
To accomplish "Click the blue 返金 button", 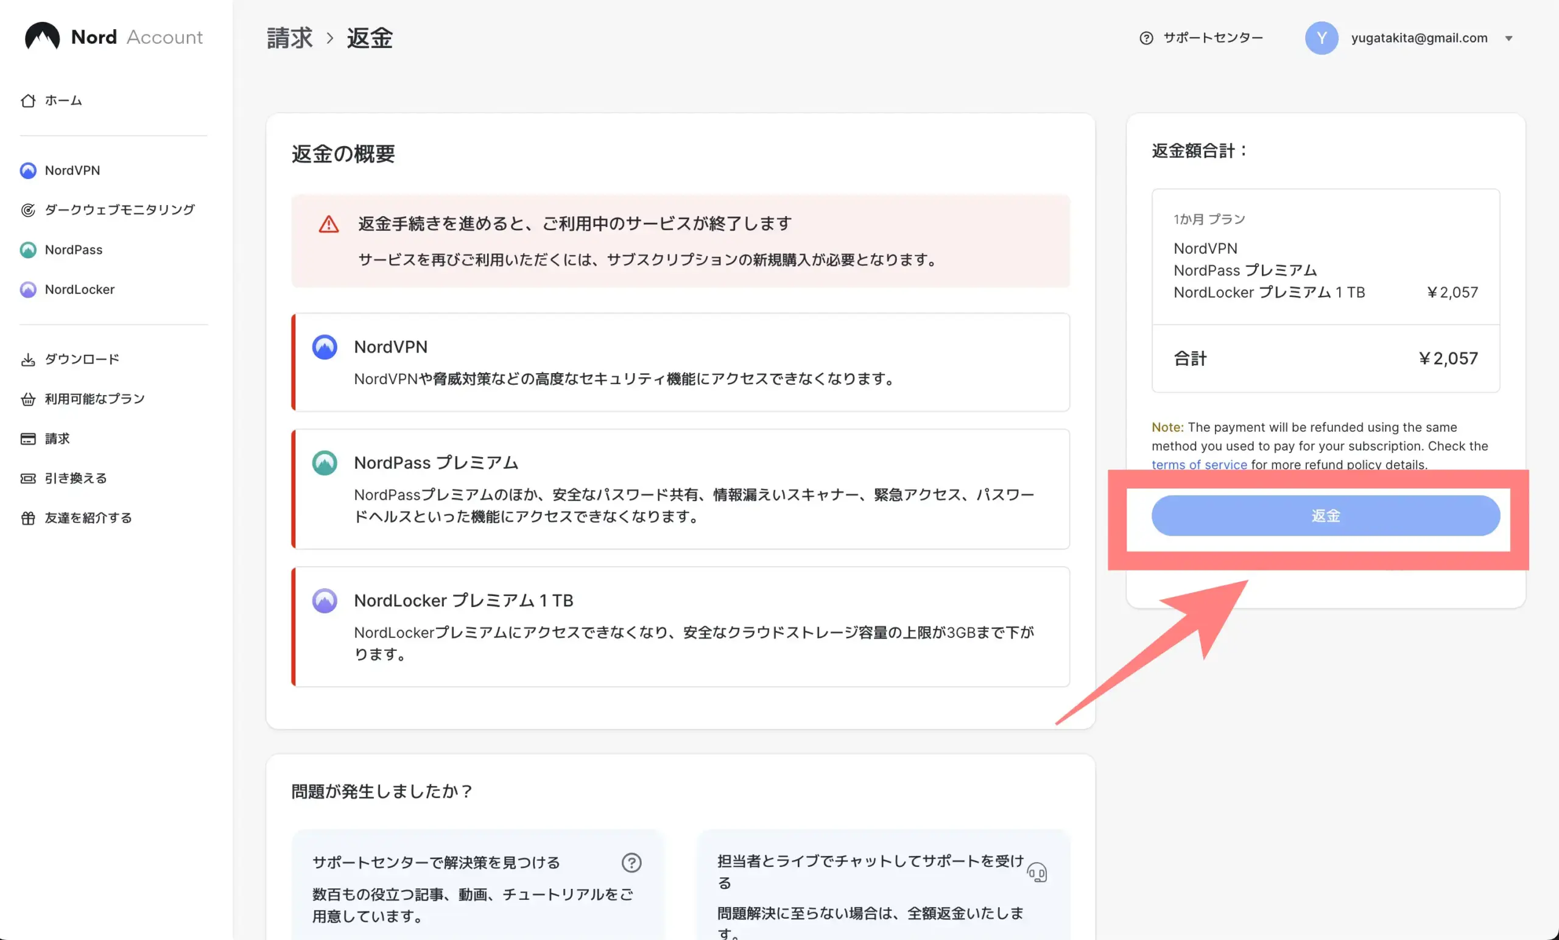I will tap(1326, 516).
